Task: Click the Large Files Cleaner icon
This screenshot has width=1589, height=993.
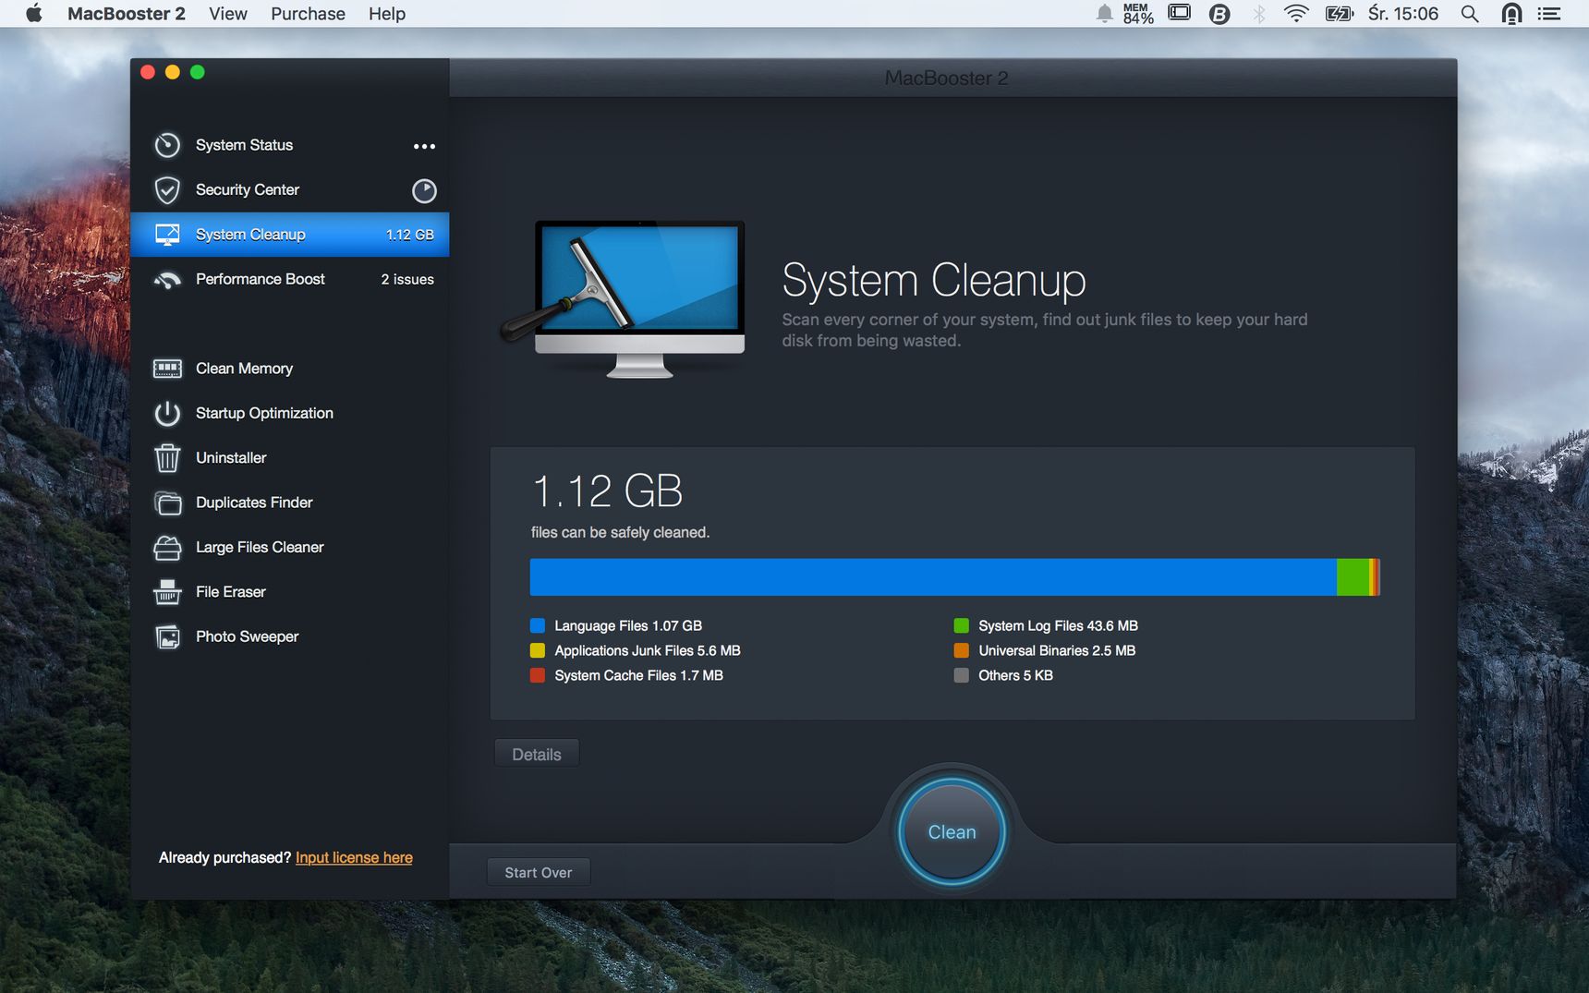Action: (x=167, y=548)
